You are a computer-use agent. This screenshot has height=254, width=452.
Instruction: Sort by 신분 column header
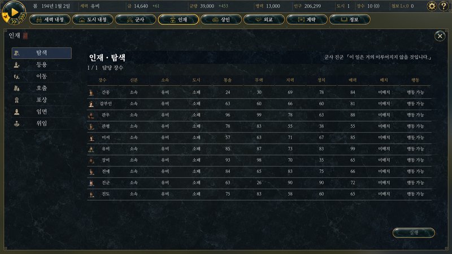134,80
